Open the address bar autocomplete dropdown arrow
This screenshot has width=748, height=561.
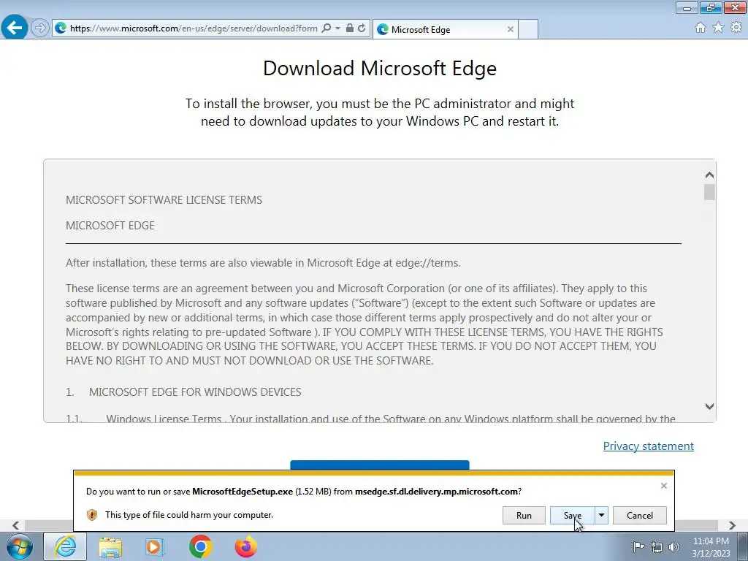pos(337,28)
